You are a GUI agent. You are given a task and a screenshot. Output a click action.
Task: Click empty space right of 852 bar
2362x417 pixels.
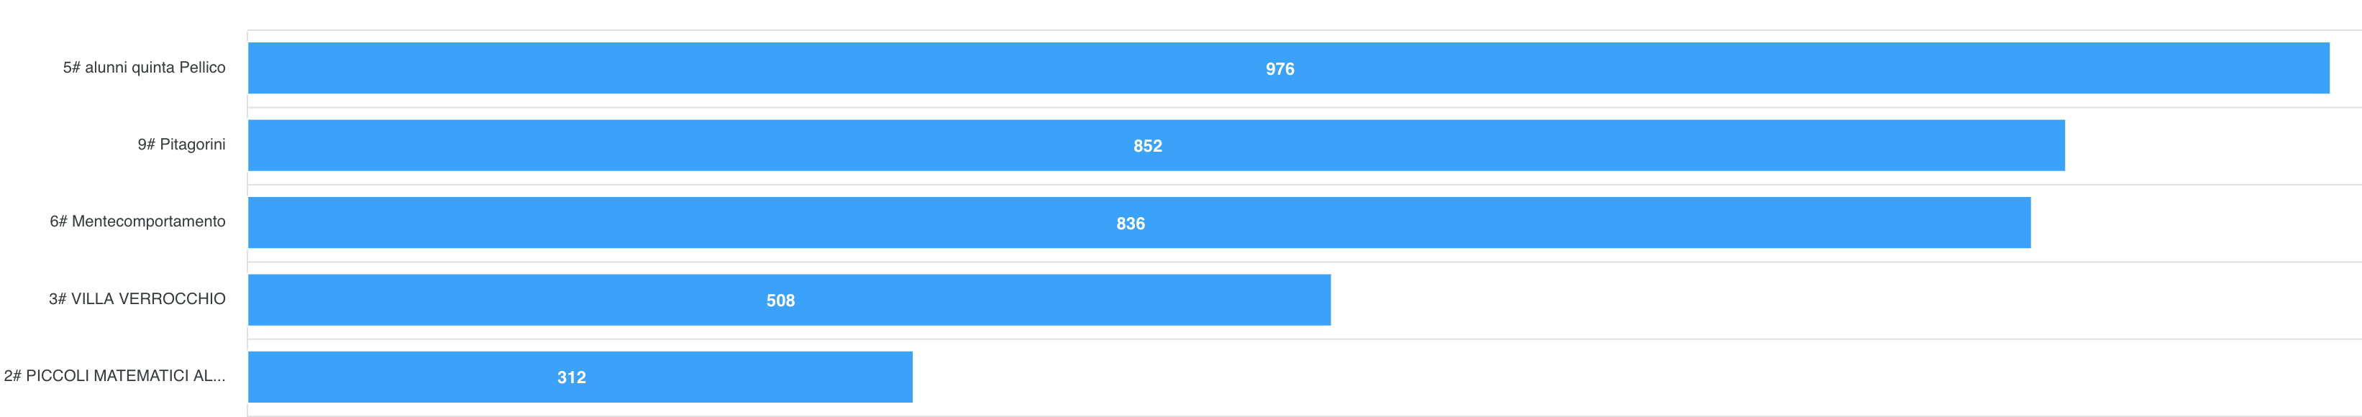point(2213,145)
